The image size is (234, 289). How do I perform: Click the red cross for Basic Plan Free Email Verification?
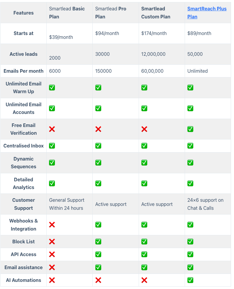(52, 129)
